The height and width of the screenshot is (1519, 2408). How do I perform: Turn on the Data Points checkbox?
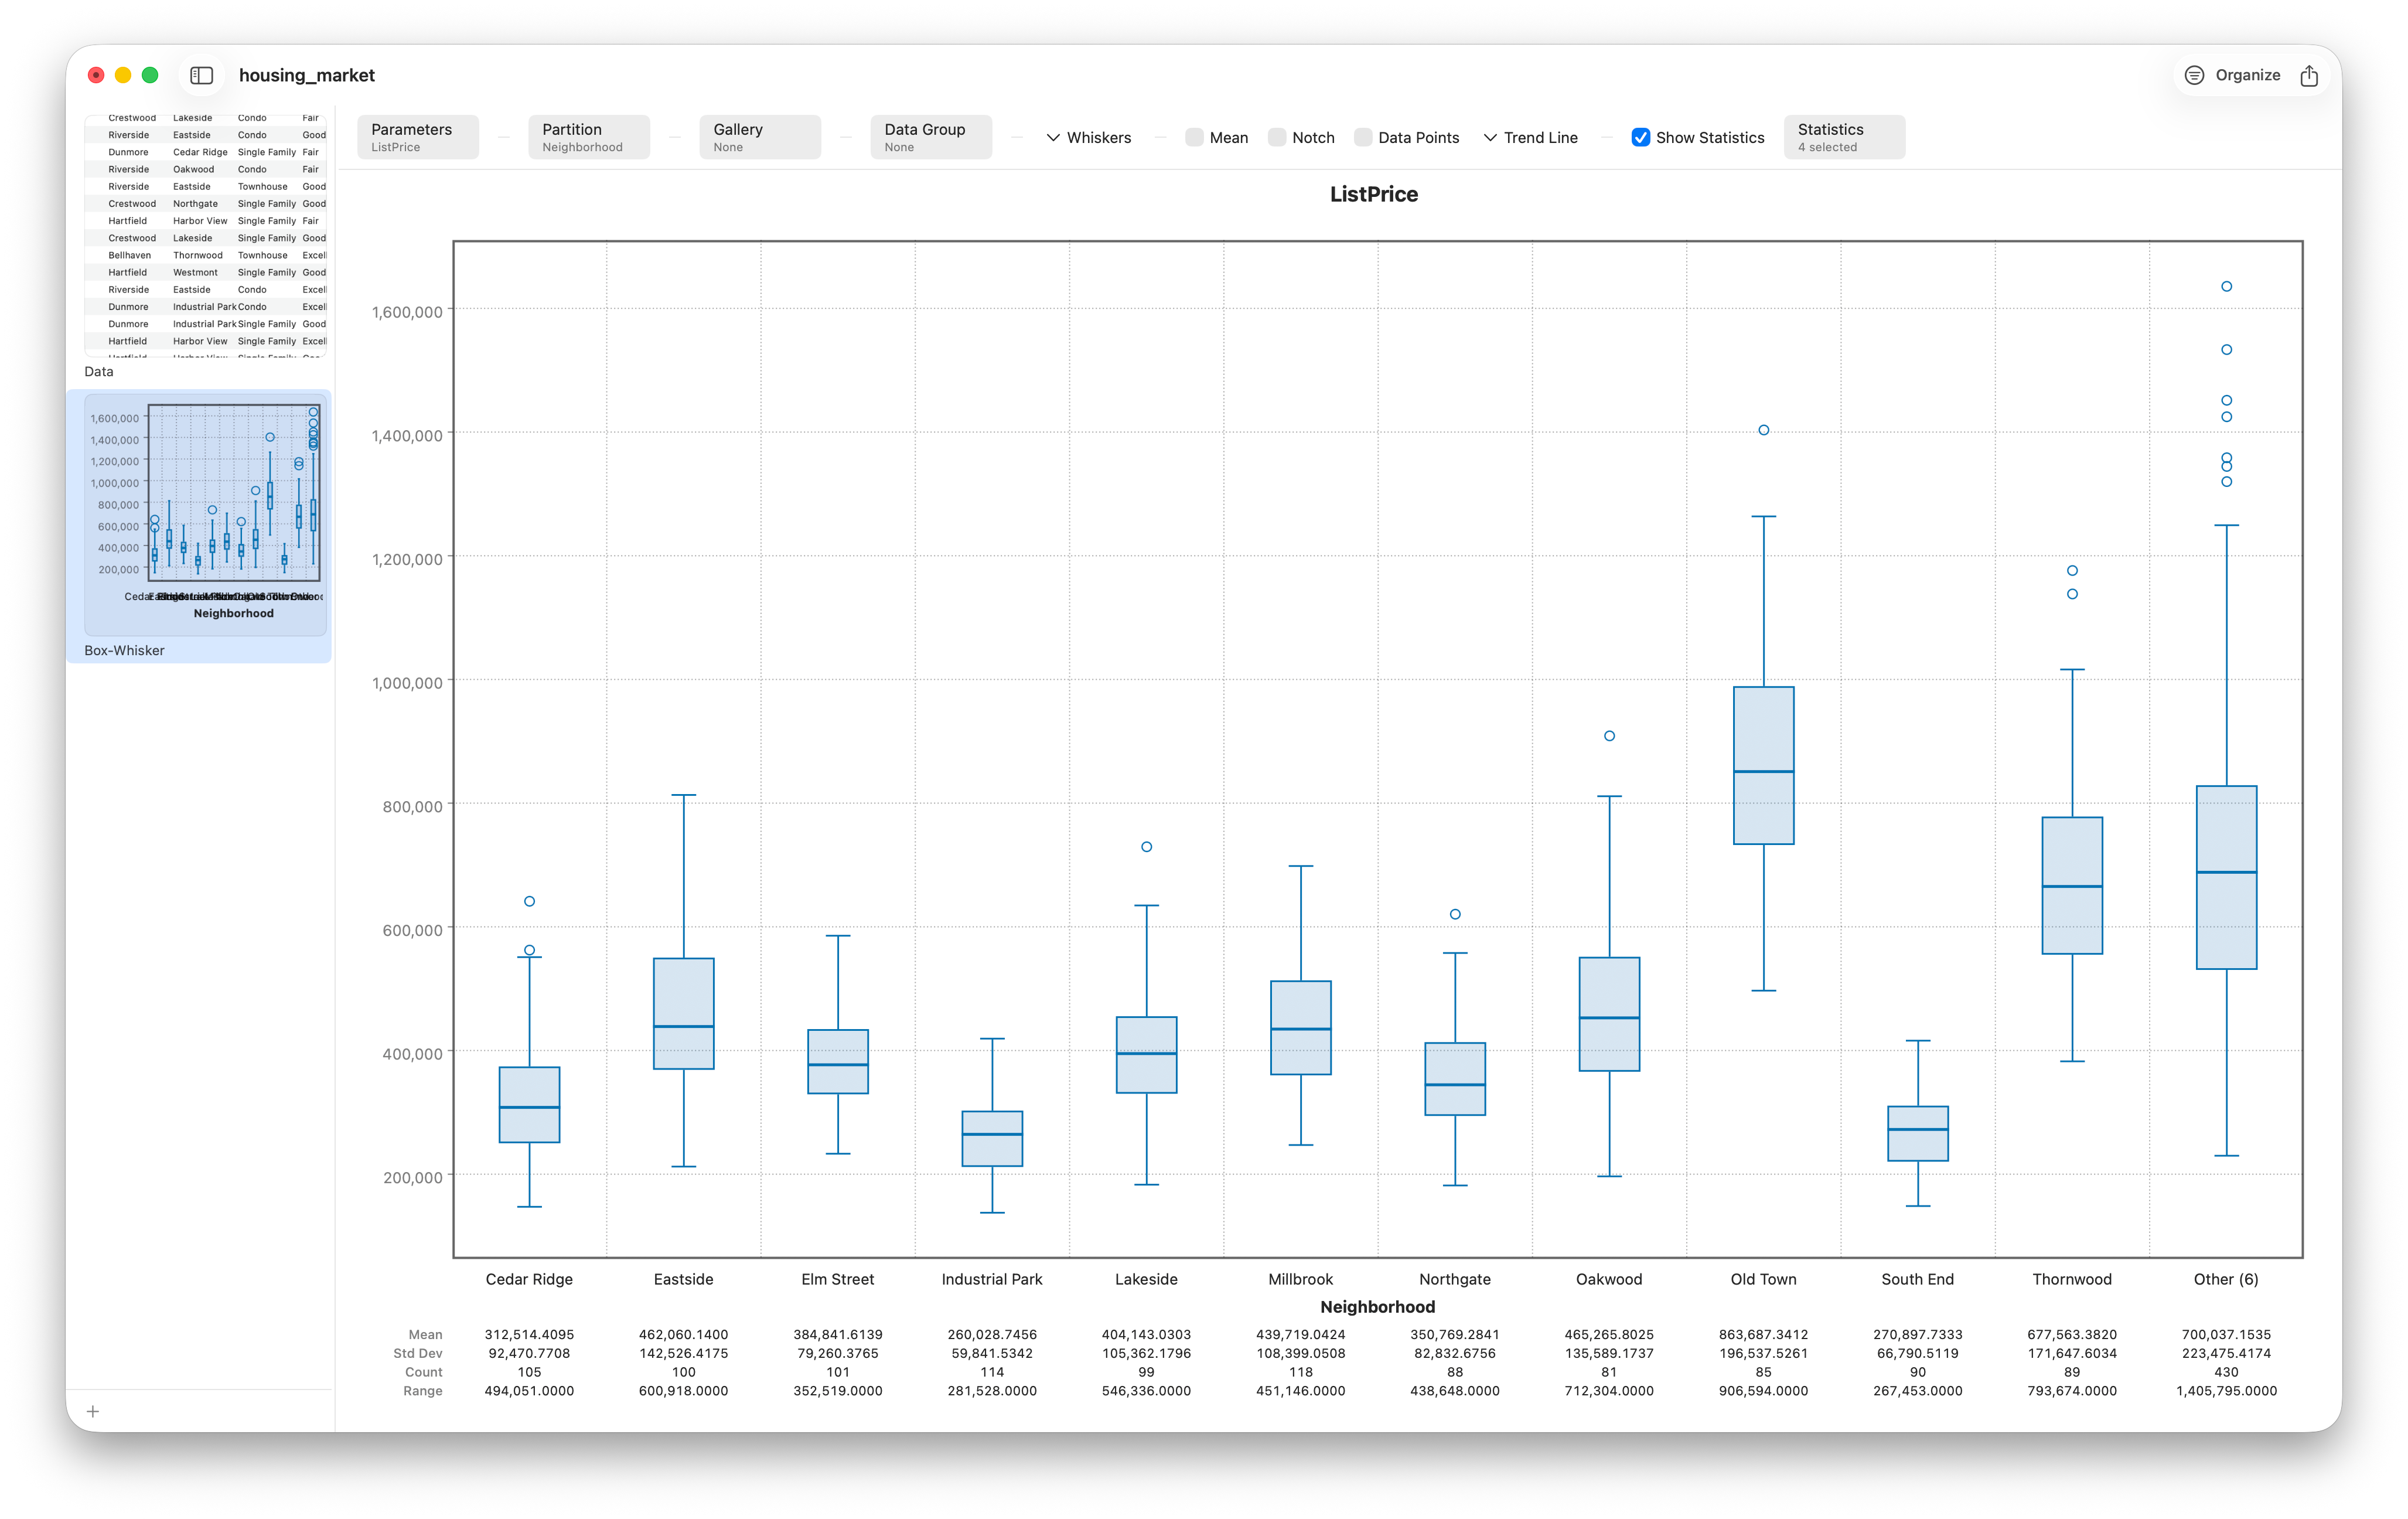pyautogui.click(x=1363, y=137)
